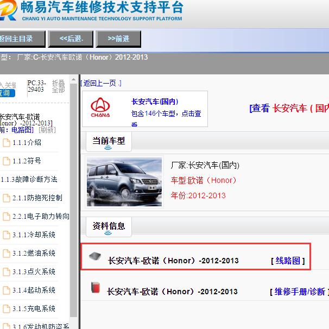Click the 返回主目录 button

tap(22, 39)
